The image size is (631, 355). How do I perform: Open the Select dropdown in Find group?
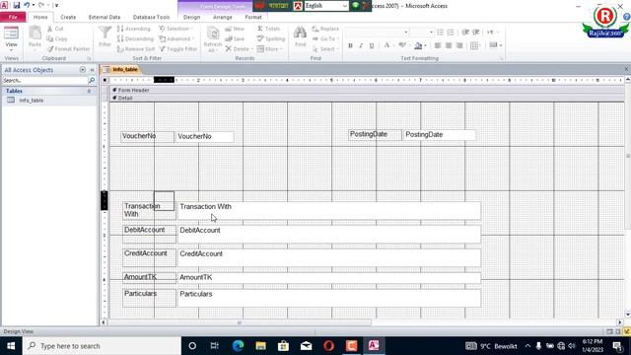tap(325, 48)
